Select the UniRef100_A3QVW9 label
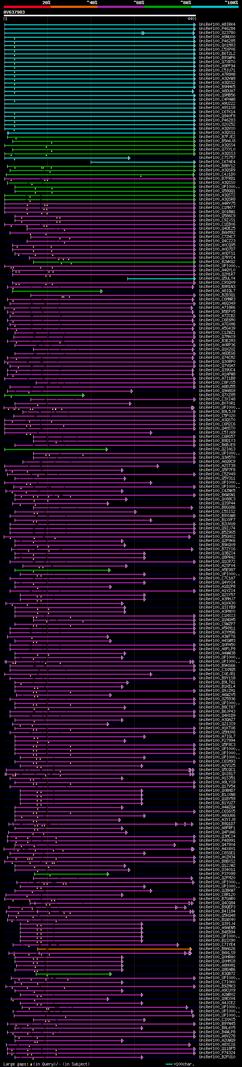 pyautogui.click(x=217, y=78)
